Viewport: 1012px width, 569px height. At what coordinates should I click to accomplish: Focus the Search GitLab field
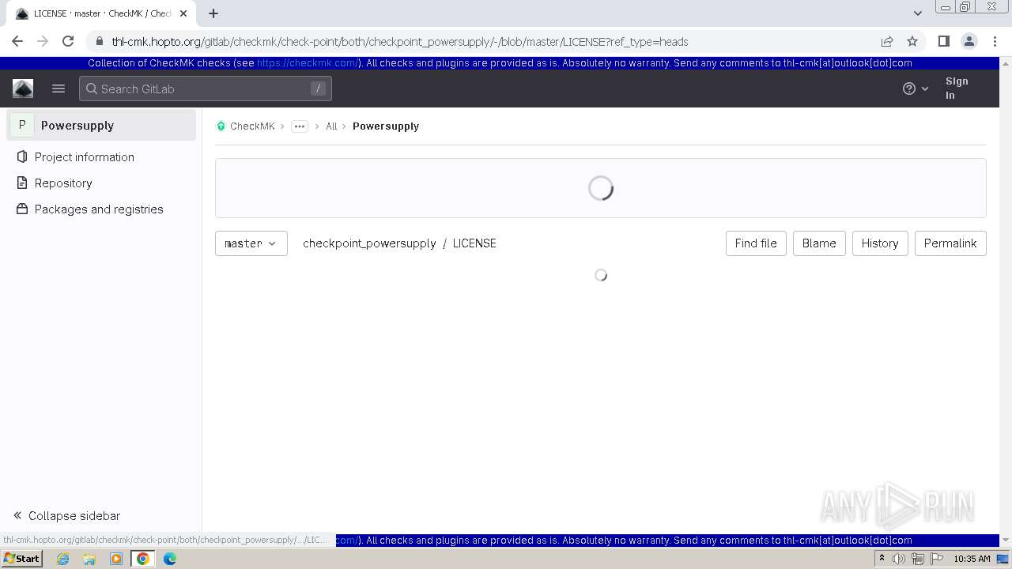(x=206, y=89)
